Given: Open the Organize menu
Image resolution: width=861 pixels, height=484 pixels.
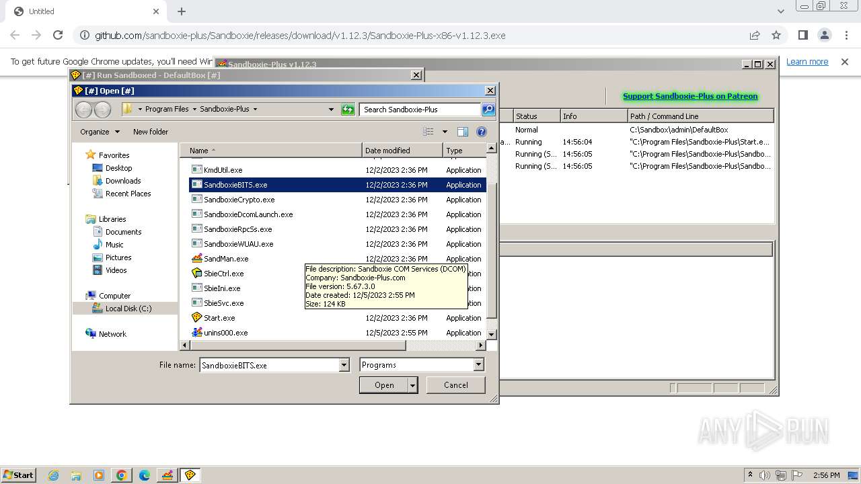Looking at the screenshot, I should (100, 132).
